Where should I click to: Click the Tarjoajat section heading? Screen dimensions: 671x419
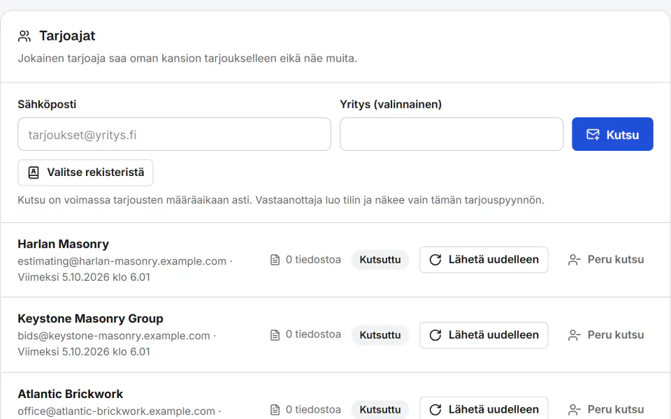67,36
